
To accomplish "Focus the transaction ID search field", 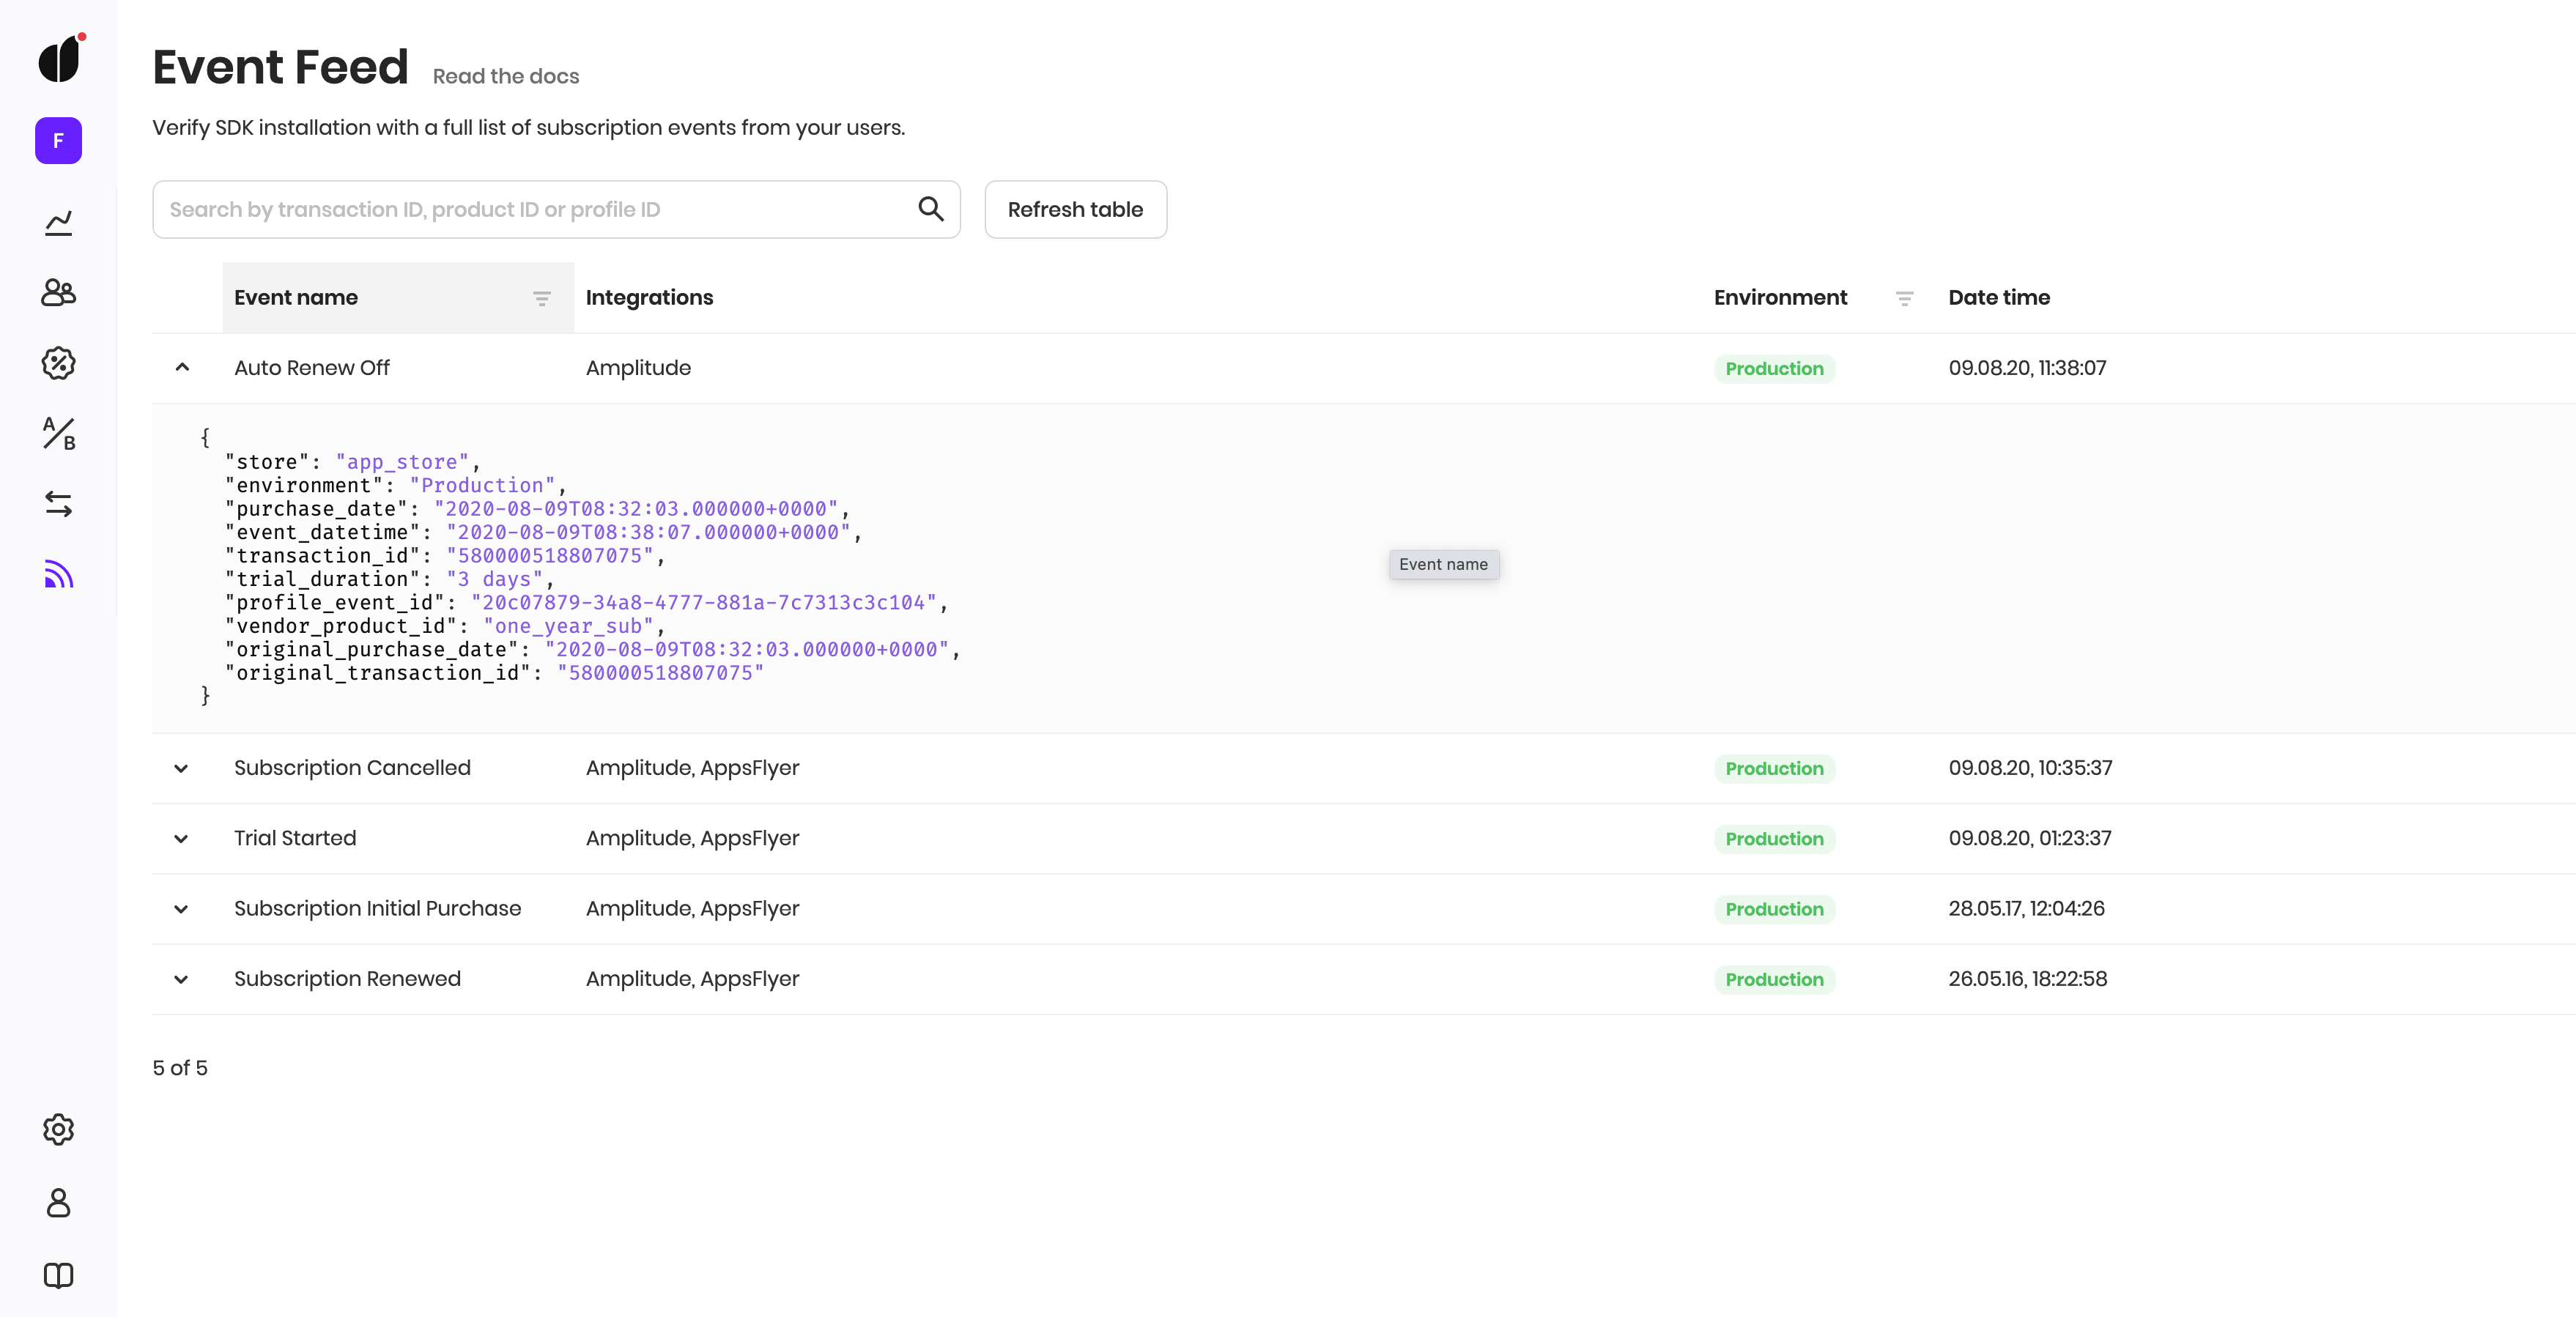I will 556,209.
